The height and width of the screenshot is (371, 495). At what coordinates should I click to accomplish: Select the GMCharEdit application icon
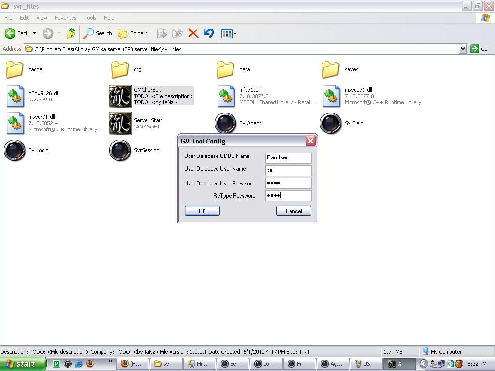(x=120, y=96)
